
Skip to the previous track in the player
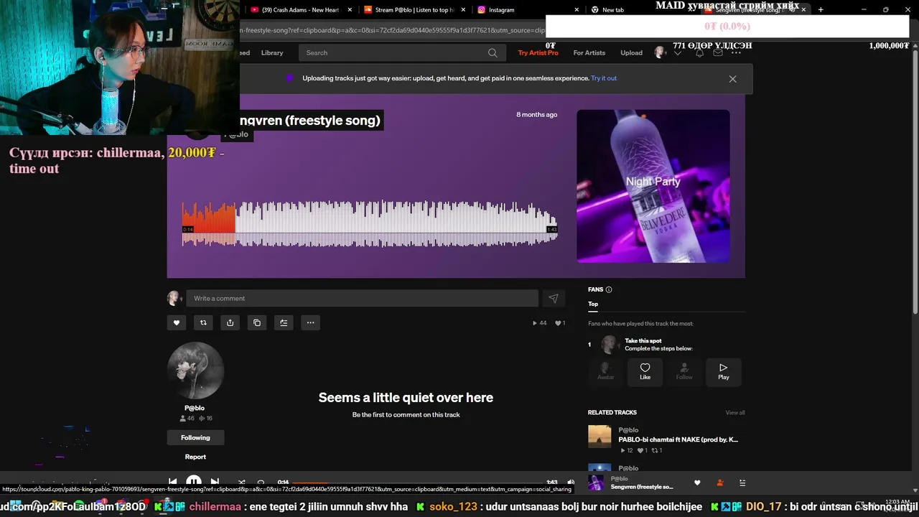pyautogui.click(x=173, y=482)
